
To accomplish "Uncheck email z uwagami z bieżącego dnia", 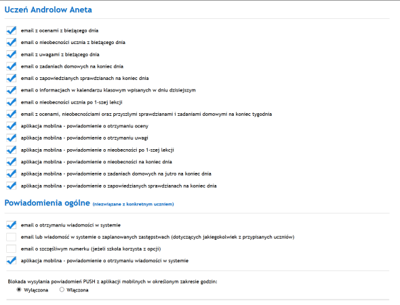I will tap(12, 54).
